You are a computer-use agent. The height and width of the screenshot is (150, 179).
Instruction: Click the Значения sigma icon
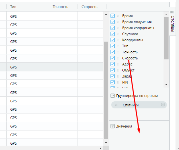[113, 126]
